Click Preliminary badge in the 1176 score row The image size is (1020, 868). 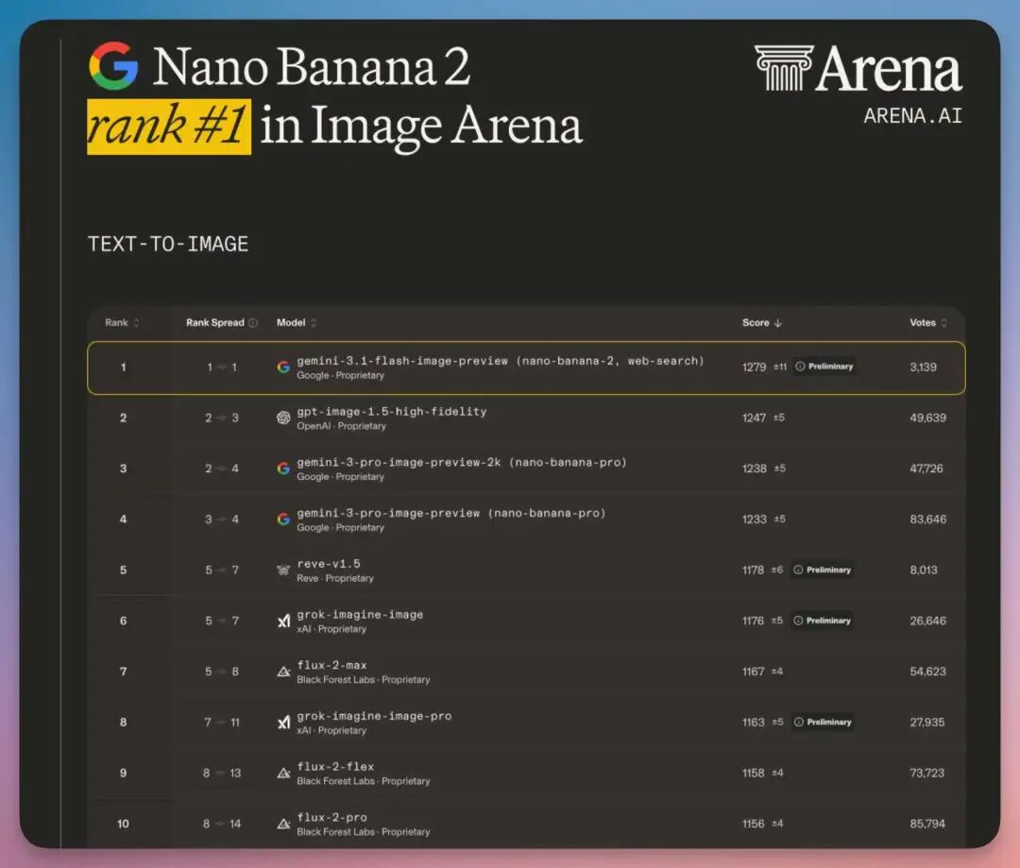(823, 621)
